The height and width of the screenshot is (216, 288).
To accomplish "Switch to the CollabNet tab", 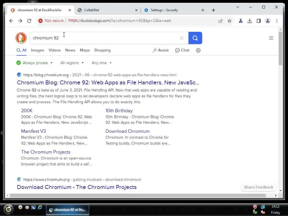I will click(107, 10).
